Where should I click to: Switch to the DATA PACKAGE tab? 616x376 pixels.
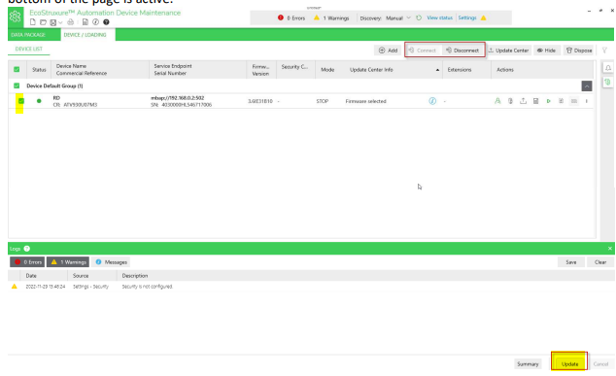pyautogui.click(x=28, y=35)
